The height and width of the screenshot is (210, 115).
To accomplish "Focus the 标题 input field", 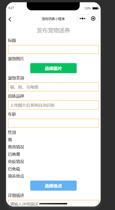I will point(53,50).
